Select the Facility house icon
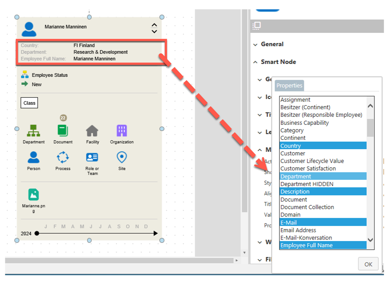Viewport: 389px width, 285px height. point(92,131)
